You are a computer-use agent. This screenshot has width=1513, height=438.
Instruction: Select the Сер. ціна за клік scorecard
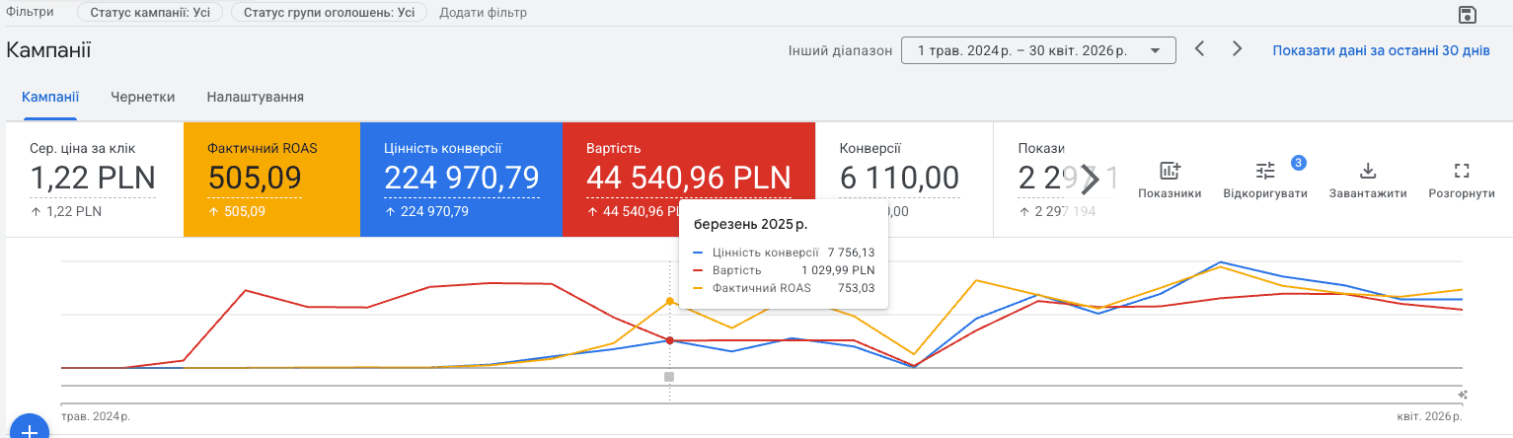(x=95, y=180)
